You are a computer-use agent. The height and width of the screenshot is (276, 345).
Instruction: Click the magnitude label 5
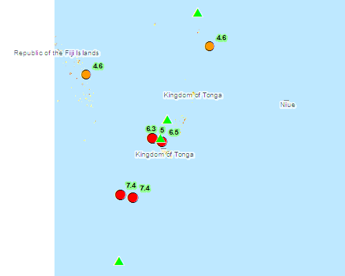pos(162,130)
